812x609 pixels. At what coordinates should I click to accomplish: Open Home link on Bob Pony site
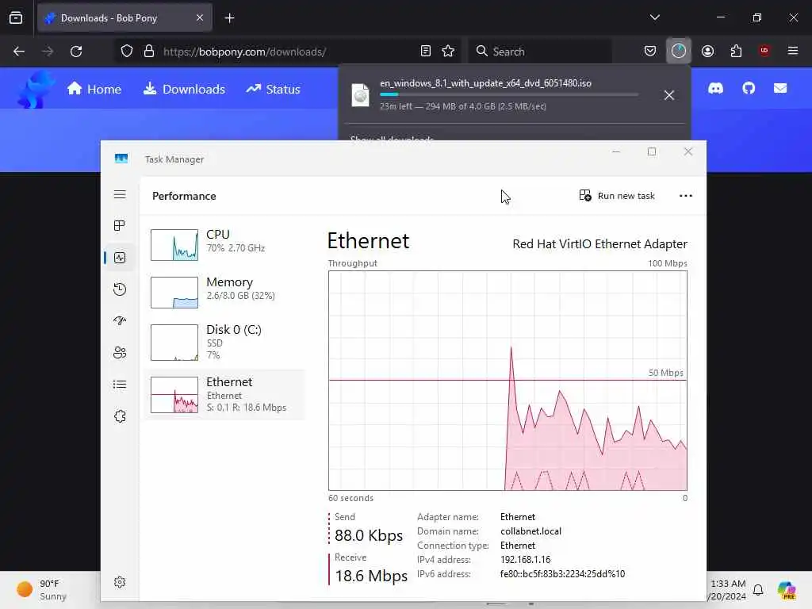point(94,89)
